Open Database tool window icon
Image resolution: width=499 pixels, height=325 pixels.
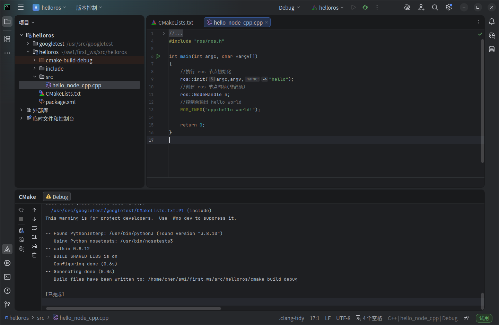tap(492, 49)
